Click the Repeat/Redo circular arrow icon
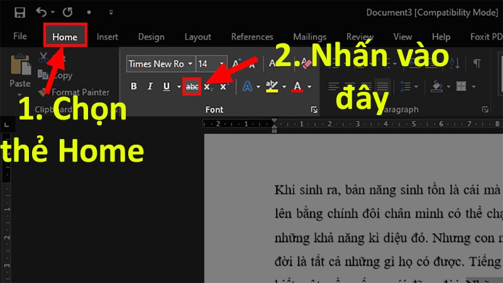Viewport: 503px width, 283px height. (x=67, y=12)
